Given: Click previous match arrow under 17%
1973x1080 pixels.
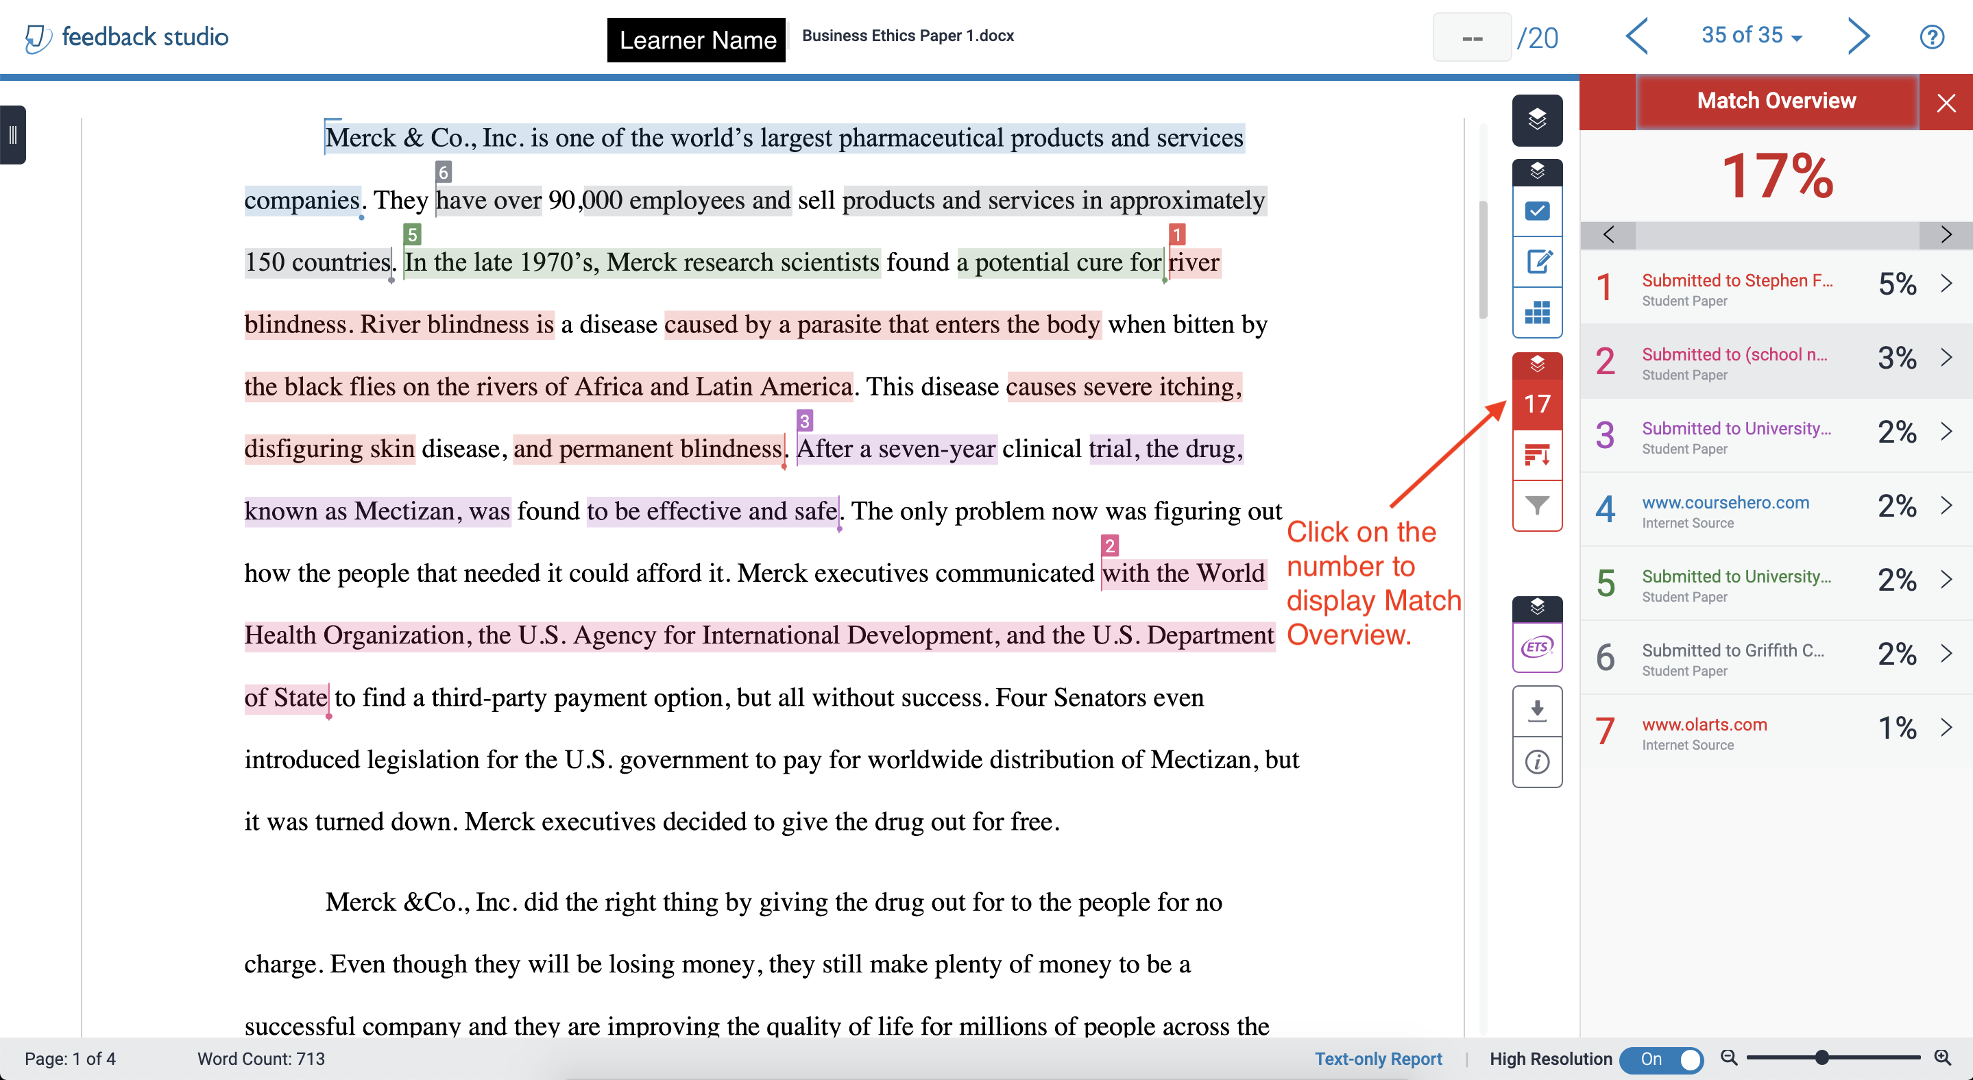Looking at the screenshot, I should point(1608,235).
